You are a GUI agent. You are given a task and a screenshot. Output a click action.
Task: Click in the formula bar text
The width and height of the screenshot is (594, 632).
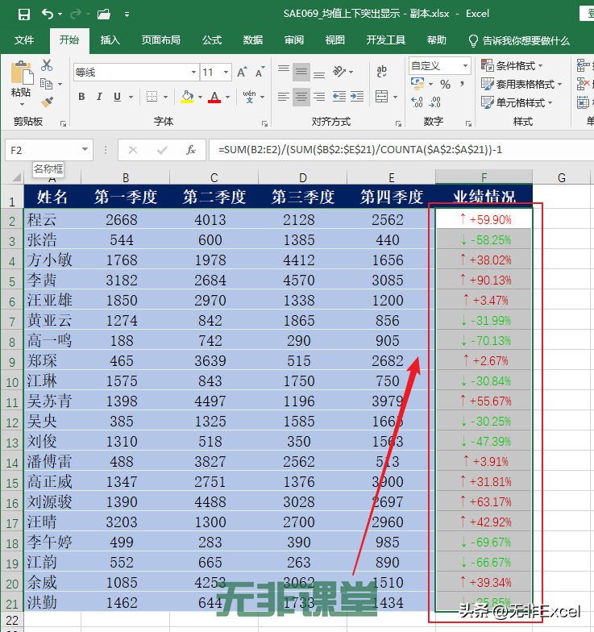tap(359, 150)
